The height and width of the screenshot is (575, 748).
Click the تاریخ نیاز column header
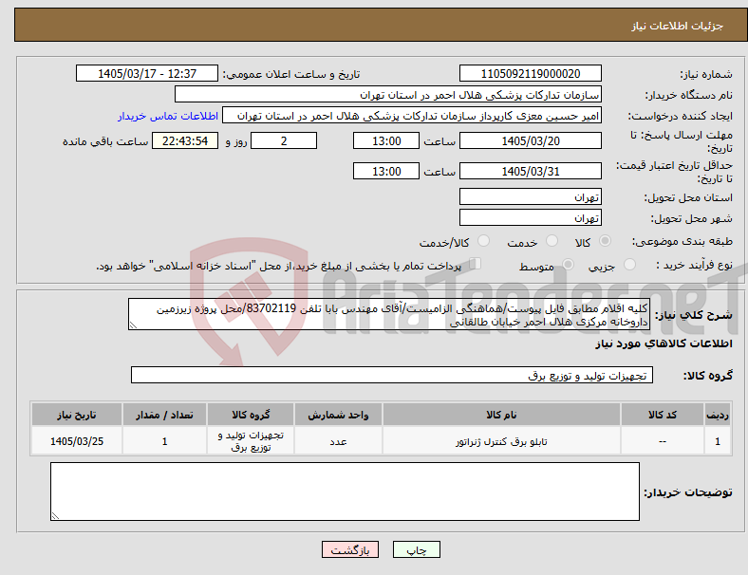[77, 415]
